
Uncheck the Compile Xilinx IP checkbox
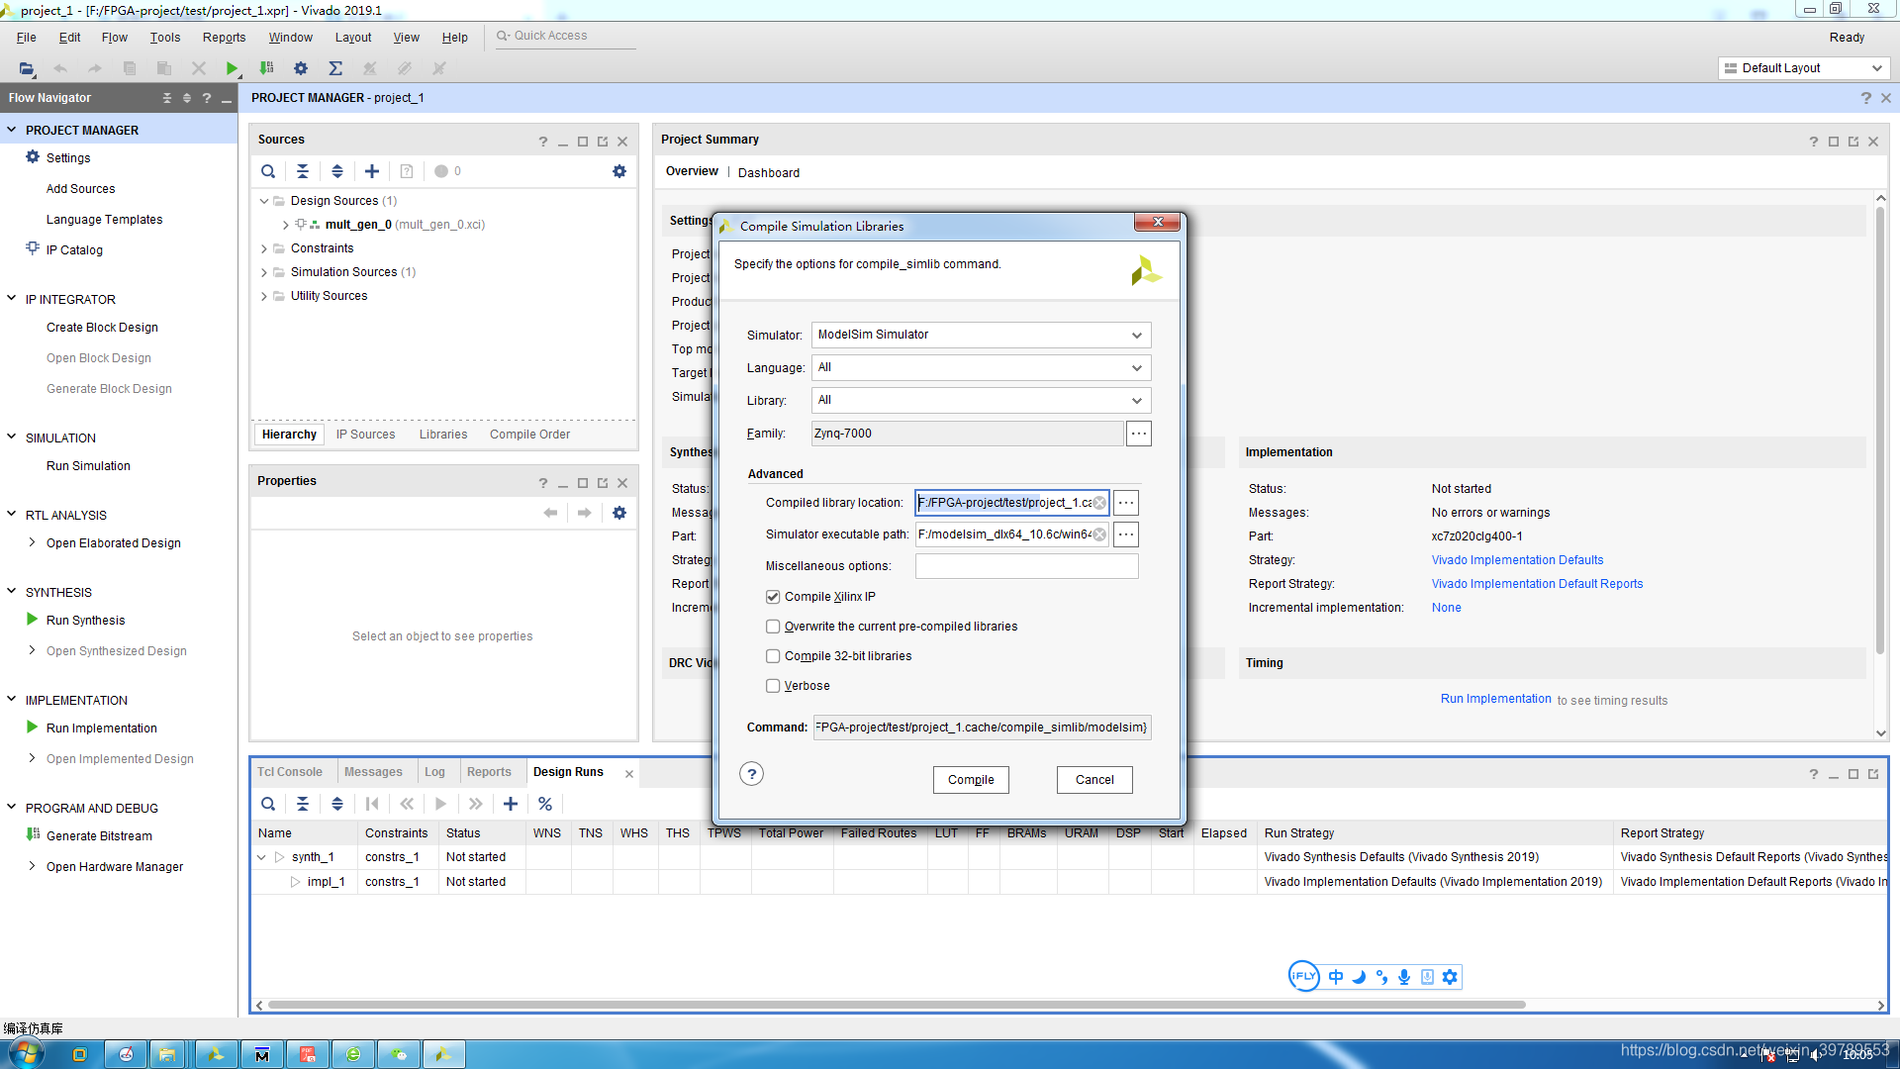coord(773,597)
